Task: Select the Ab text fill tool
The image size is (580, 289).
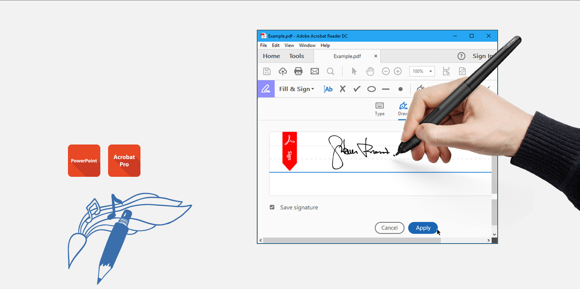Action: tap(328, 89)
